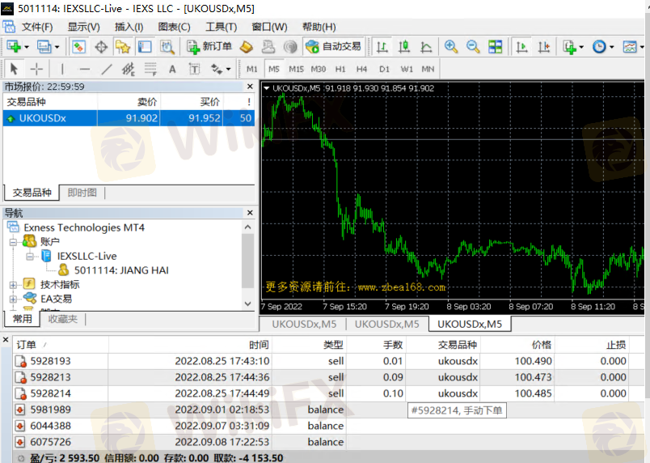Select balance entry 6075726
The height and width of the screenshot is (463, 650).
327,442
